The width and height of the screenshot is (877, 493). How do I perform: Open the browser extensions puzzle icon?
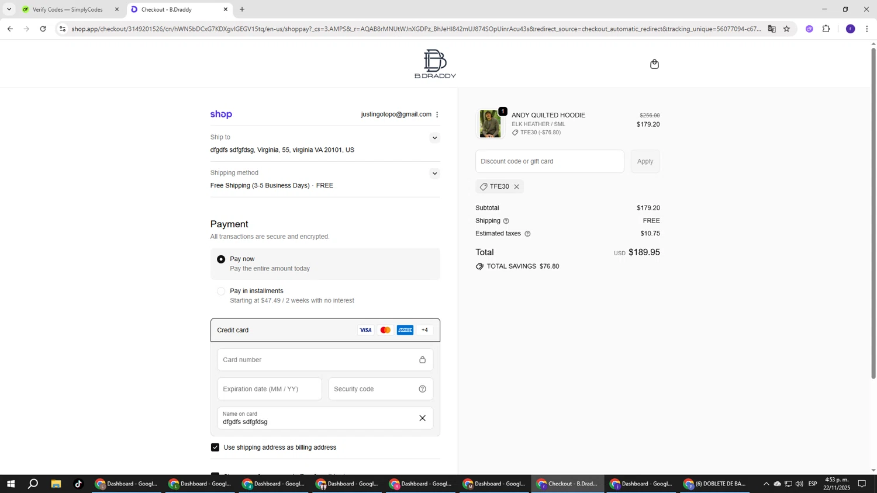(826, 29)
